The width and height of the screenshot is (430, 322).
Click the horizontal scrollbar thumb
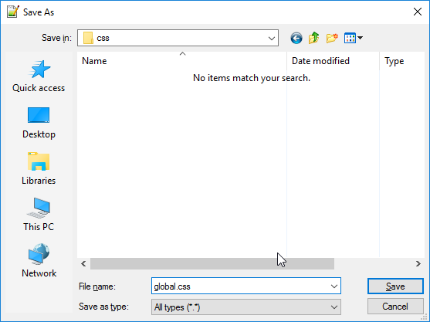coord(212,264)
